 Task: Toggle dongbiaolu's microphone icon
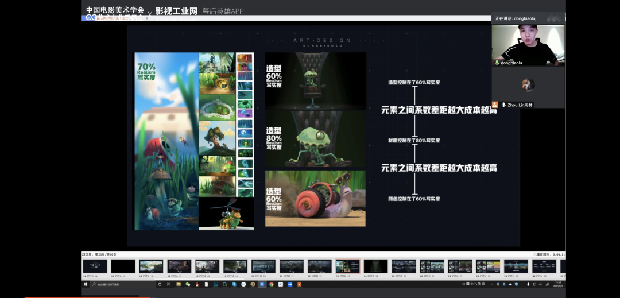pos(497,62)
